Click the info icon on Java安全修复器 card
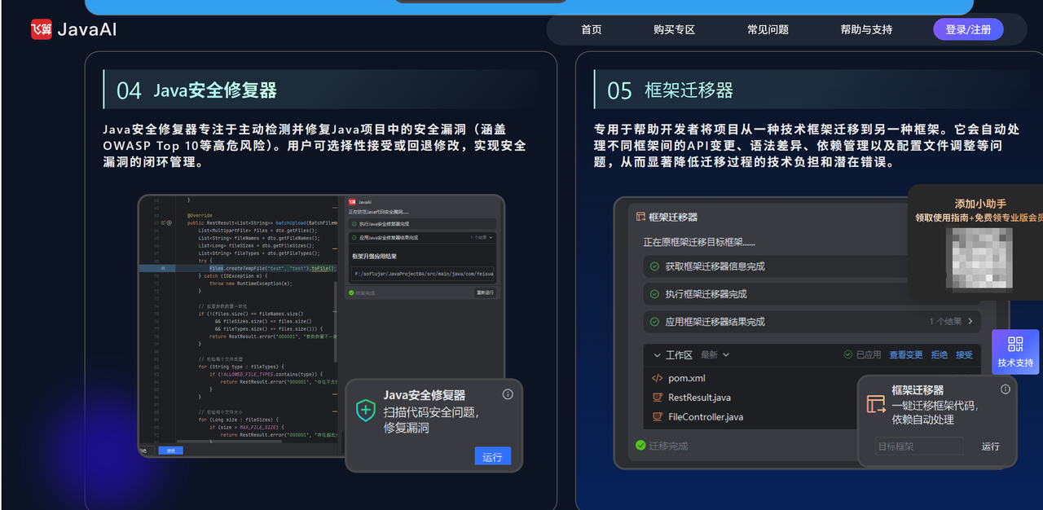 (x=508, y=394)
